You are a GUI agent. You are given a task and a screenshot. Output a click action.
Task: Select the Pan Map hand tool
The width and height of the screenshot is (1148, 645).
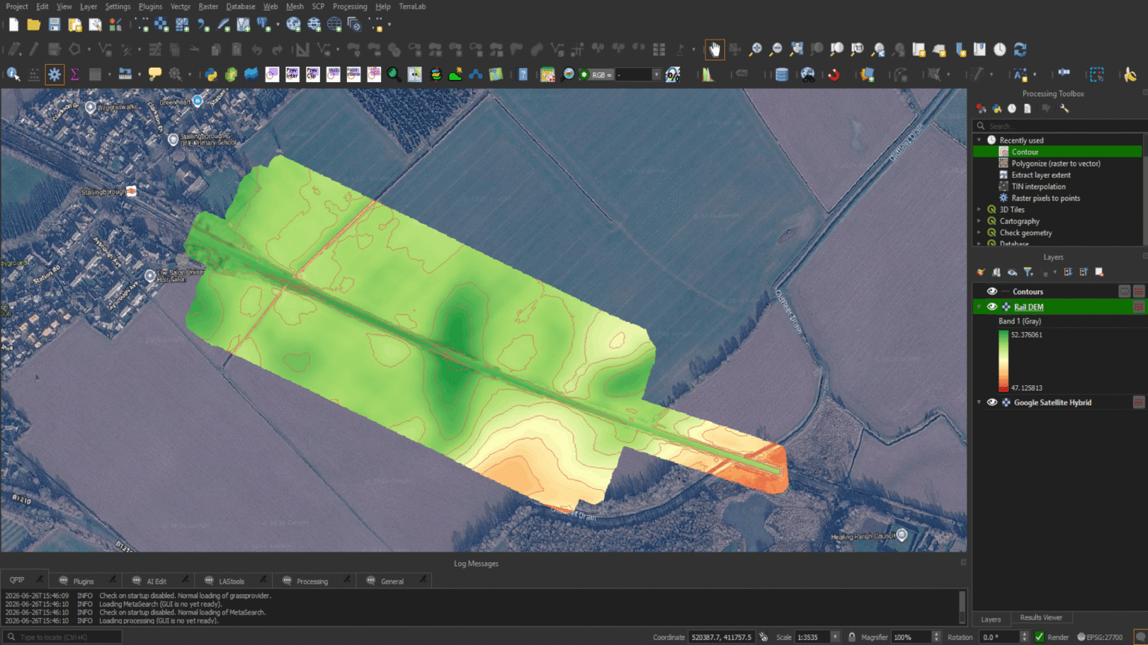click(x=715, y=49)
